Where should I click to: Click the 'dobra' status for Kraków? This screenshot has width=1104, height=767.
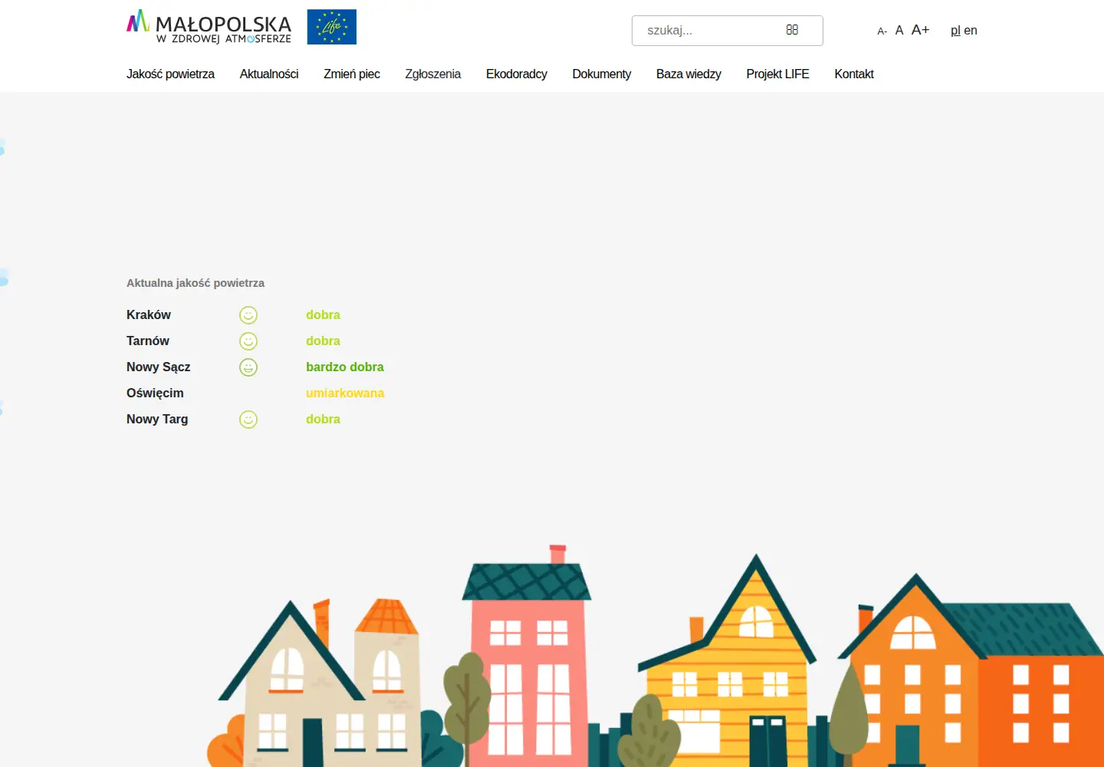tap(323, 315)
